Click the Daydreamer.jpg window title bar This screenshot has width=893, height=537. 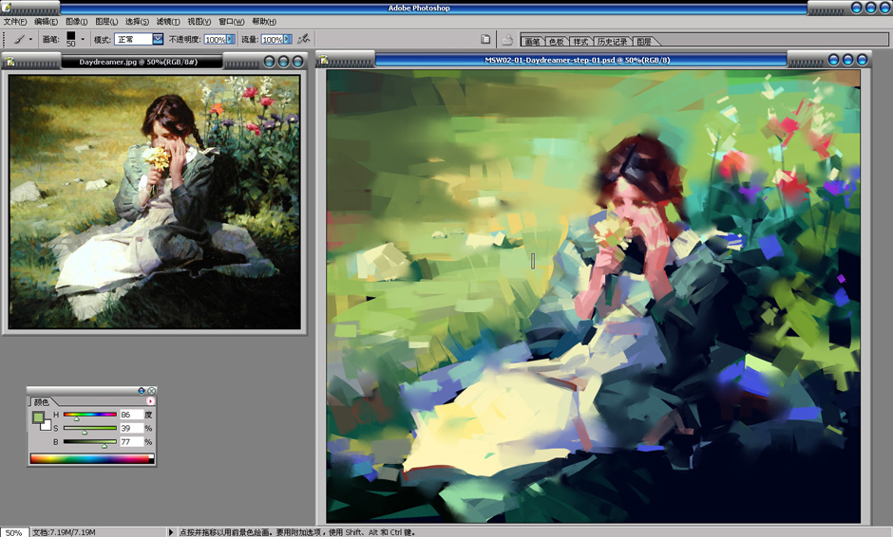tap(139, 62)
